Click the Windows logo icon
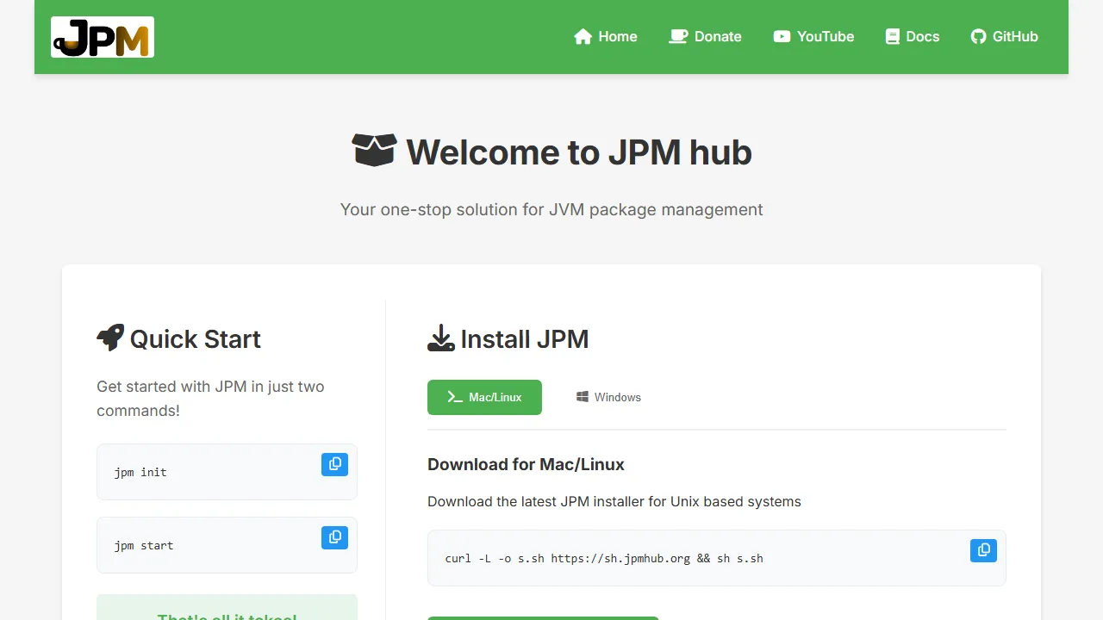Image resolution: width=1103 pixels, height=620 pixels. (582, 397)
